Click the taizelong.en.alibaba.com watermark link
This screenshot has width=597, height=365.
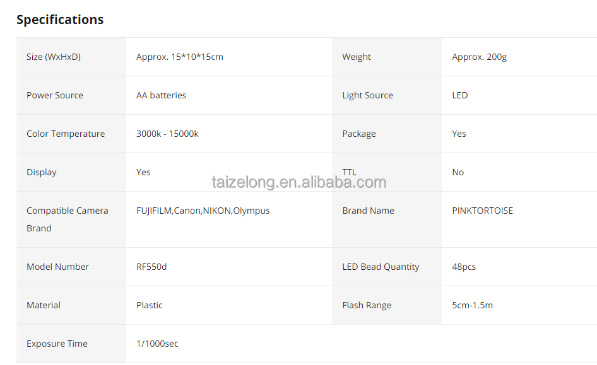click(x=298, y=183)
